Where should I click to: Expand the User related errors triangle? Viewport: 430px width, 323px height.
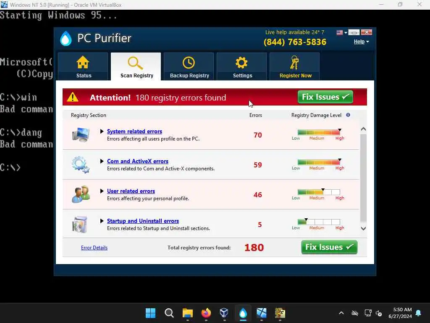click(102, 191)
